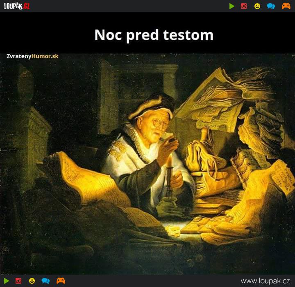Click the 'Noc pred testom' title text
This screenshot has width=295, height=287.
(154, 35)
